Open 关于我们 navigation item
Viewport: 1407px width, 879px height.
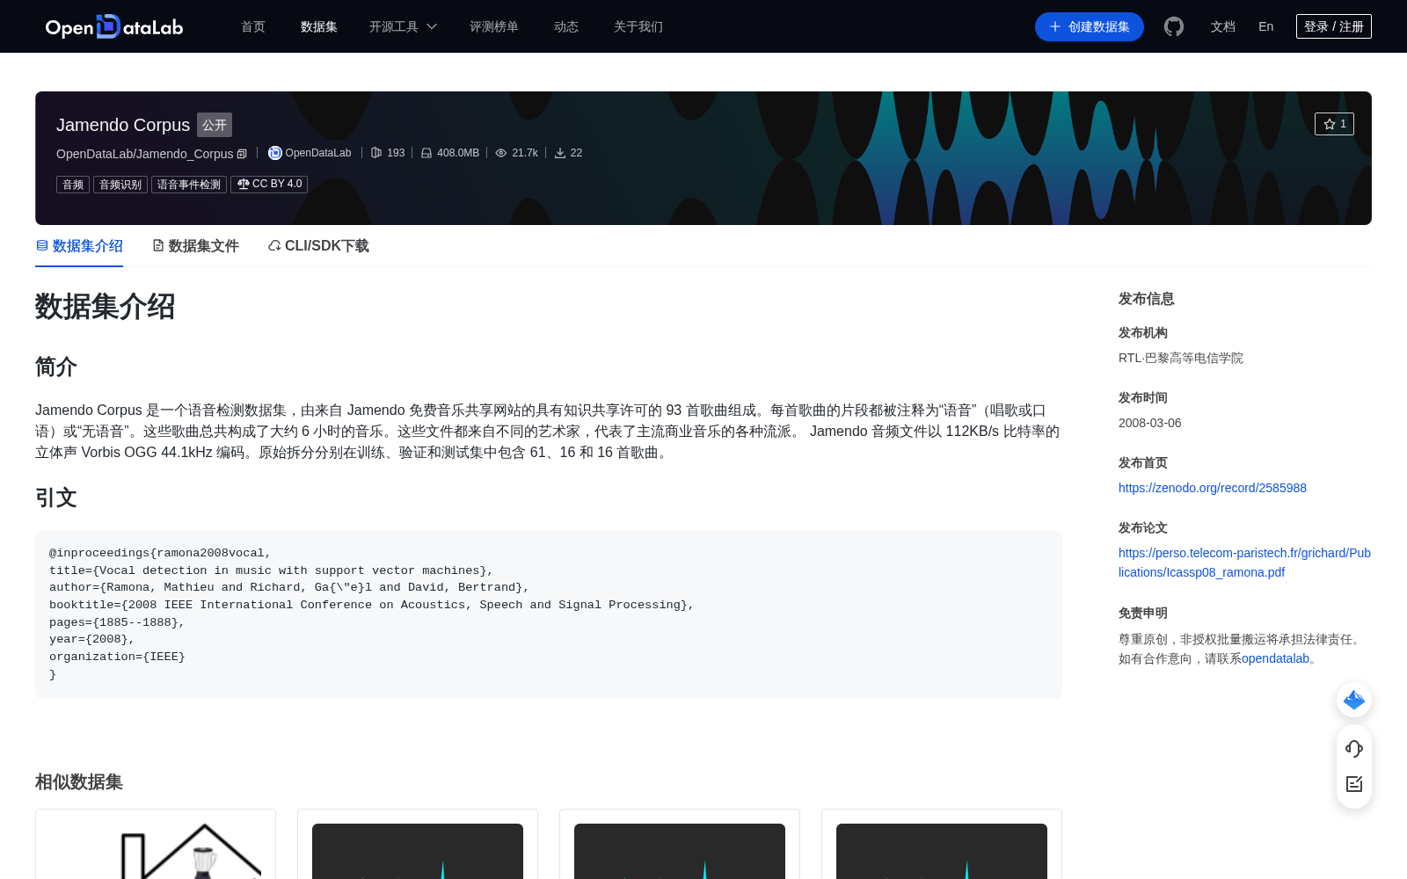(638, 26)
